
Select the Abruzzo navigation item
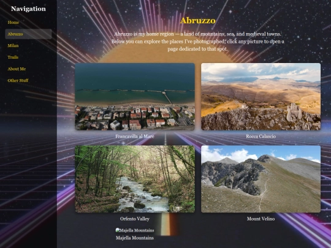click(28, 34)
